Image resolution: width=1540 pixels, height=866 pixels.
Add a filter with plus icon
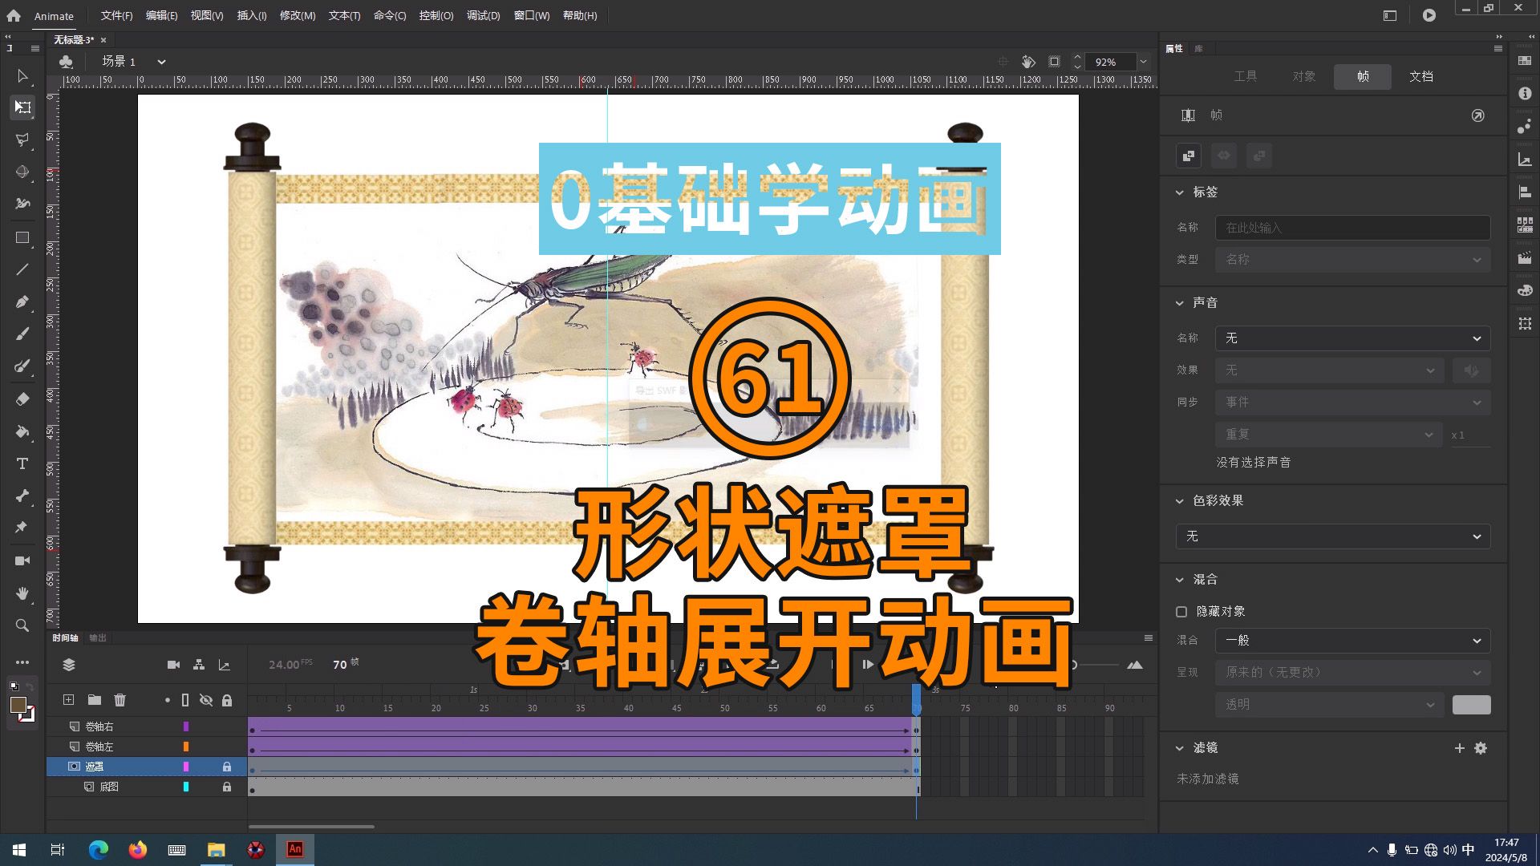pos(1459,748)
